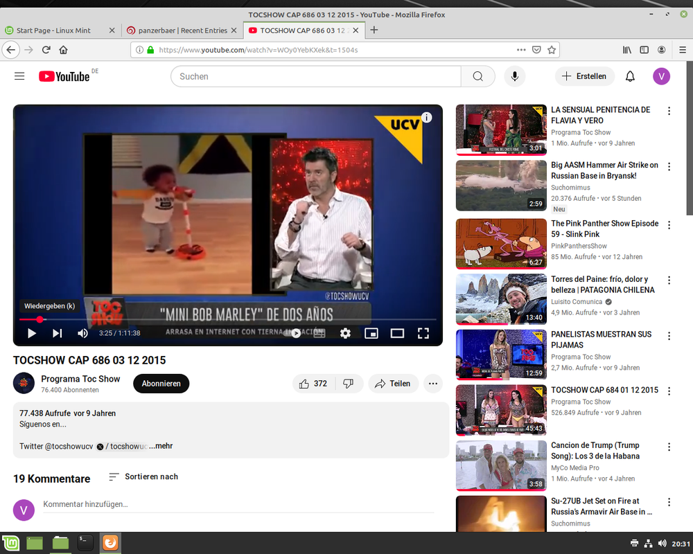This screenshot has width=693, height=554.
Task: Click the search magnifier button
Action: pyautogui.click(x=477, y=76)
